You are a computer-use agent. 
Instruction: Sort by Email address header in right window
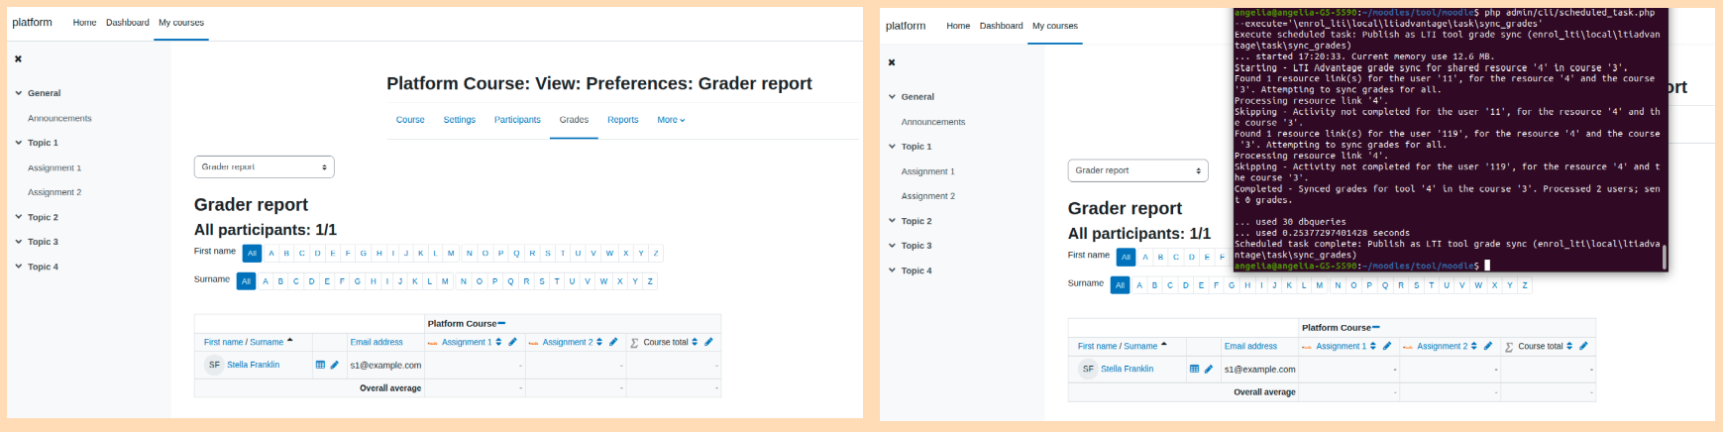click(x=1250, y=346)
